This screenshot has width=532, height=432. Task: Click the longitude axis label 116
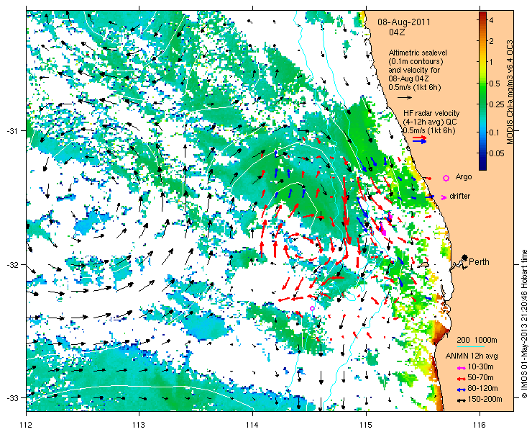pos(480,425)
